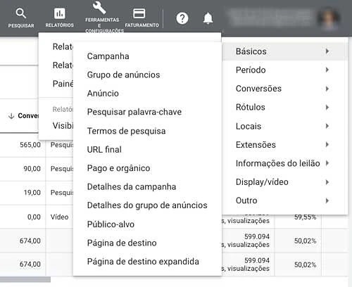Select Detalhes da campanha
The image size is (352, 287).
[x=147, y=187]
